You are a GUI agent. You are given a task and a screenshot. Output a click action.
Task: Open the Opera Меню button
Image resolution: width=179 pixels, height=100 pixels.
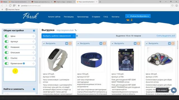(x=4, y=2)
